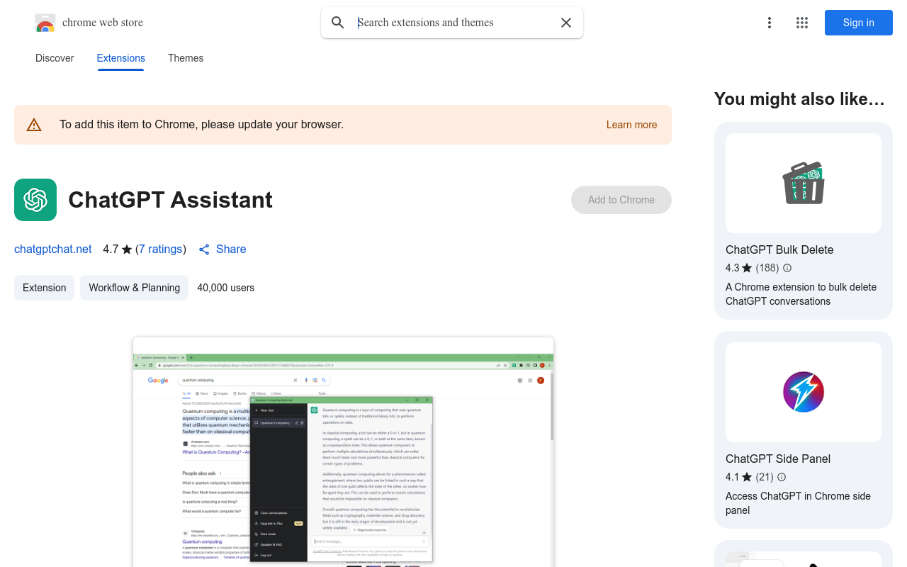
Task: View ChatGPT Bulk Delete rating info icon
Action: pos(787,268)
